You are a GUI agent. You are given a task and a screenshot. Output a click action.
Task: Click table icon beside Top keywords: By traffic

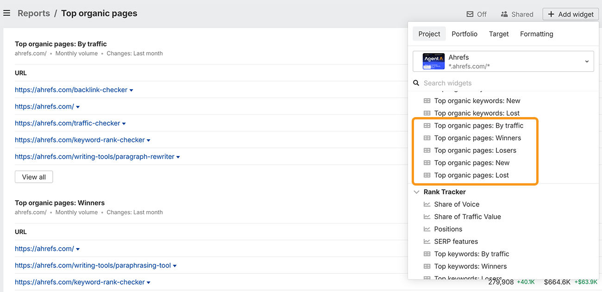[427, 254]
